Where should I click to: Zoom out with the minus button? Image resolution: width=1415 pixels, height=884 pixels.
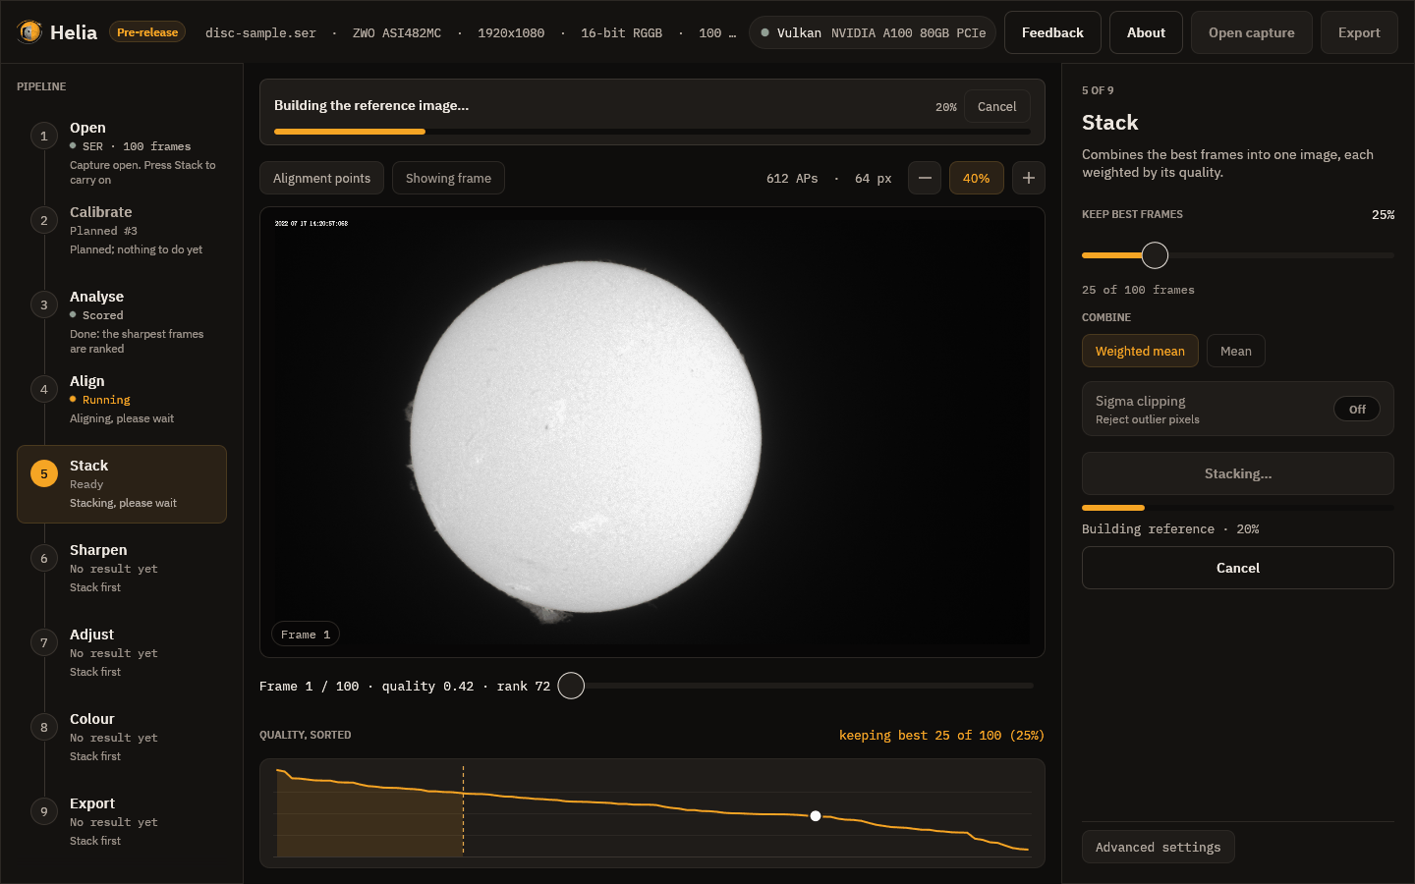point(925,178)
